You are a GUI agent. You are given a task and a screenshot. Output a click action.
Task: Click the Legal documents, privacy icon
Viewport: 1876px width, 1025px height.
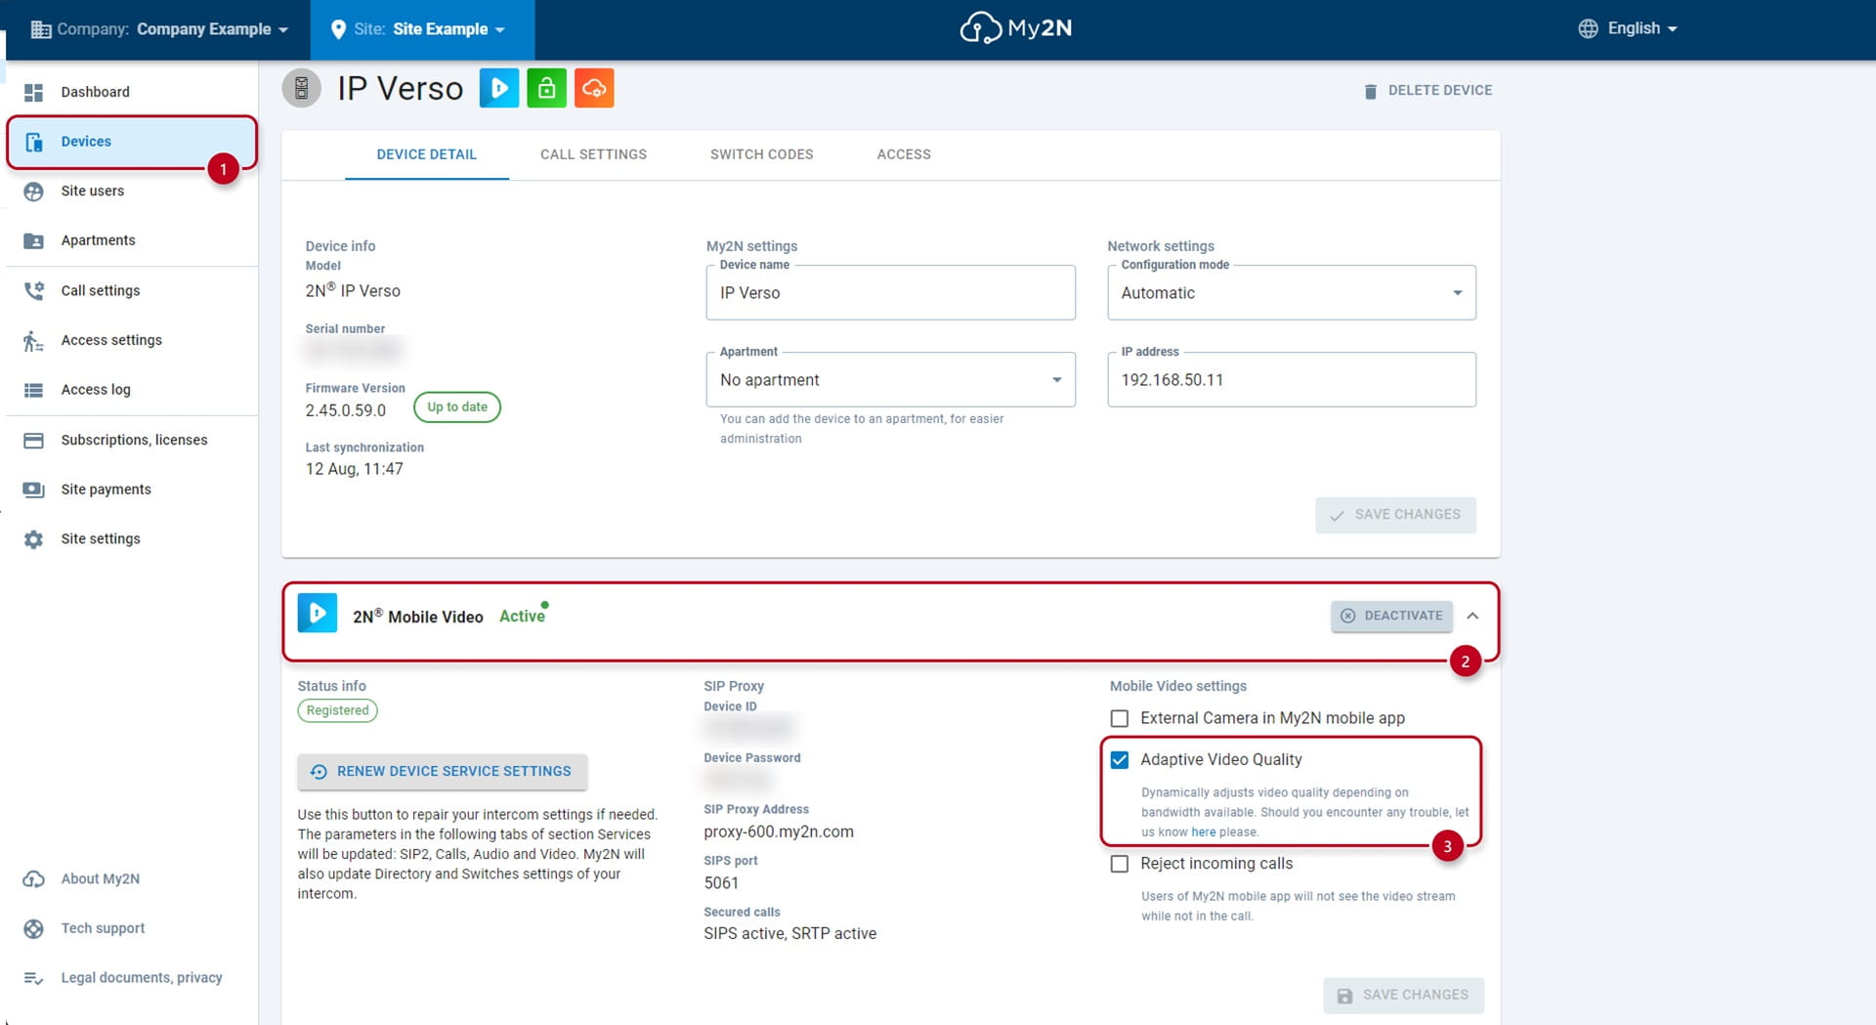coord(33,978)
